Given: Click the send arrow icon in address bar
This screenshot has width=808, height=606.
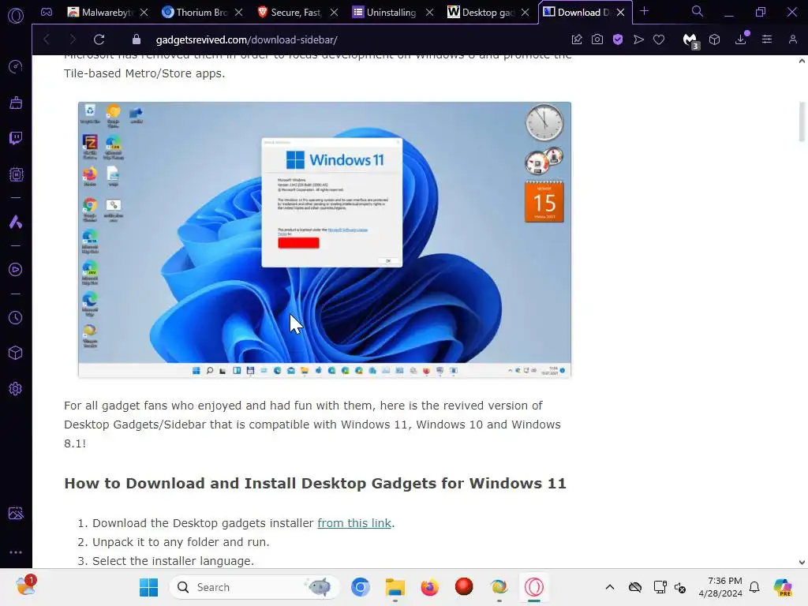Looking at the screenshot, I should (638, 39).
